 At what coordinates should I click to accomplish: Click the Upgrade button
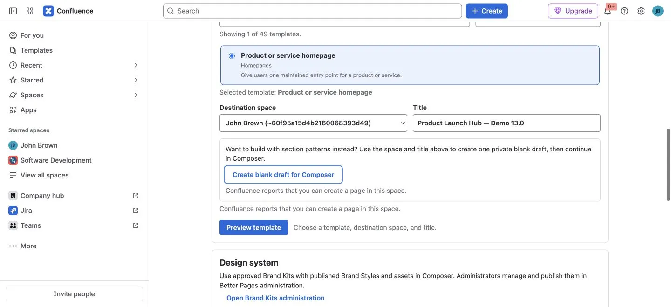click(x=573, y=11)
